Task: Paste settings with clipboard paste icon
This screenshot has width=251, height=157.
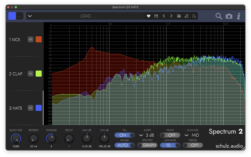Action: pyautogui.click(x=194, y=16)
